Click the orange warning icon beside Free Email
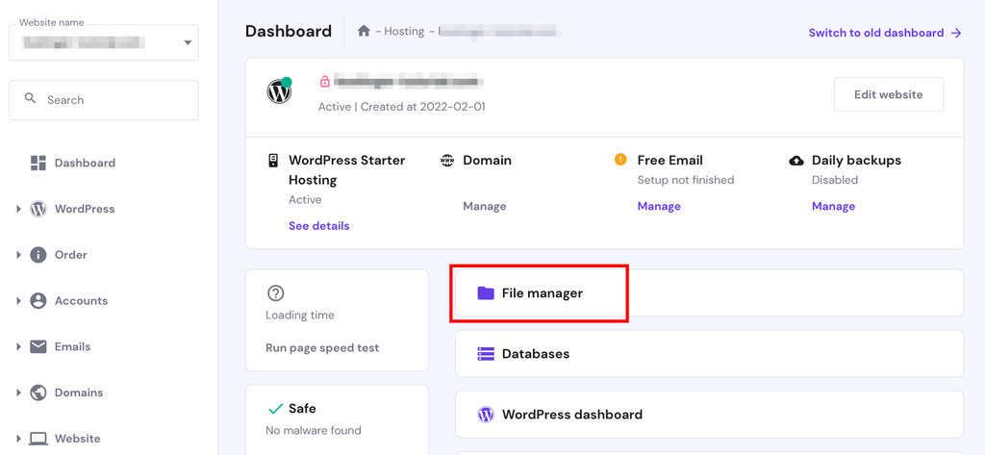This screenshot has height=455, width=985. tap(620, 160)
